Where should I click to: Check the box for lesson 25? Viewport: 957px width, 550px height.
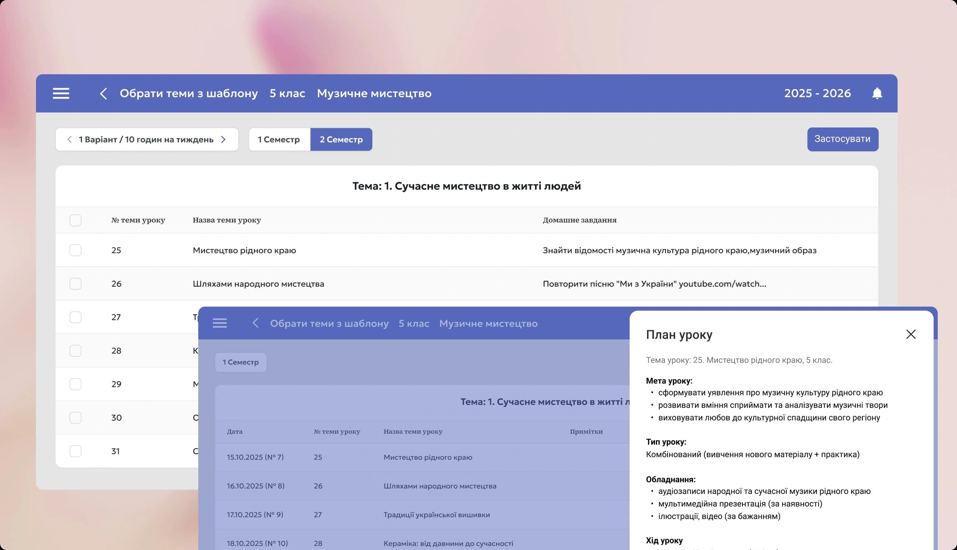pyautogui.click(x=75, y=250)
